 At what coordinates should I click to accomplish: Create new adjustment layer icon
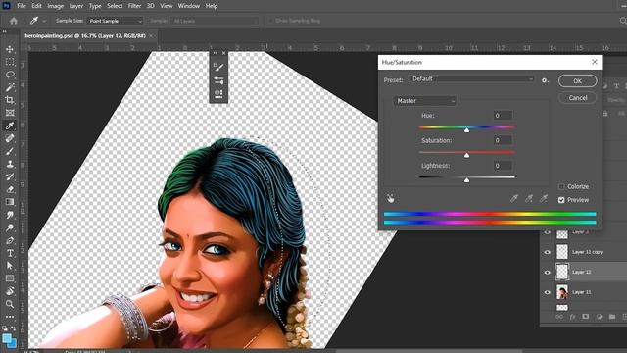(x=599, y=317)
